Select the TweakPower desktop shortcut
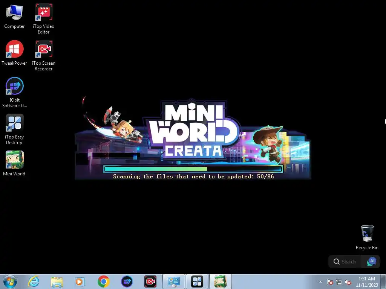This screenshot has width=386, height=289. tap(14, 53)
